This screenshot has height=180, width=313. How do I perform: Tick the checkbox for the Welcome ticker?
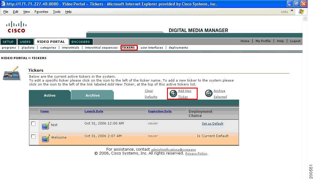point(33,136)
